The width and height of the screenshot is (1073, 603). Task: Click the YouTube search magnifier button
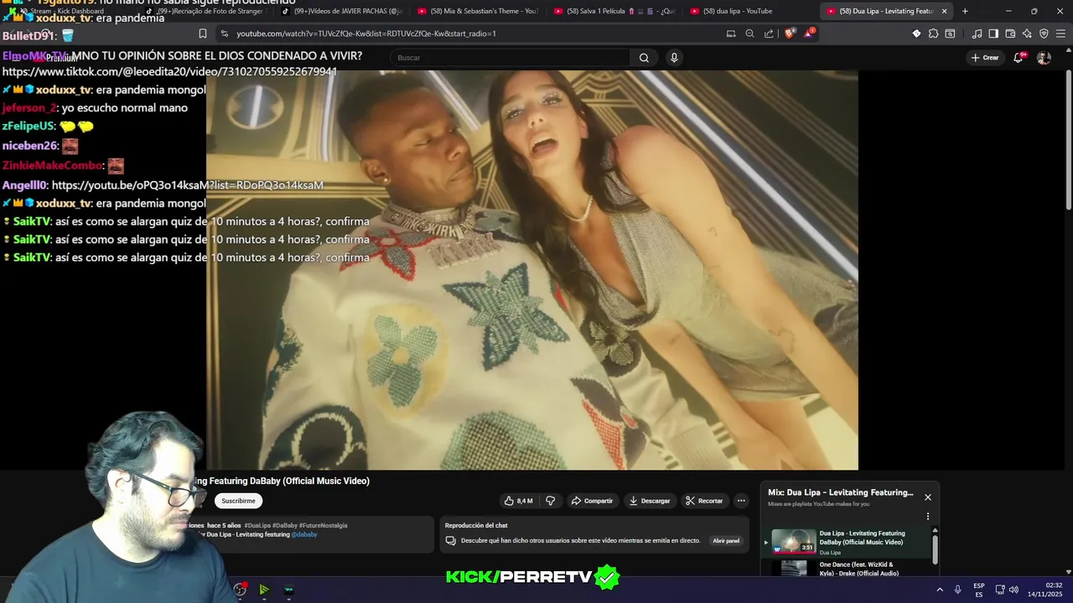coord(644,58)
